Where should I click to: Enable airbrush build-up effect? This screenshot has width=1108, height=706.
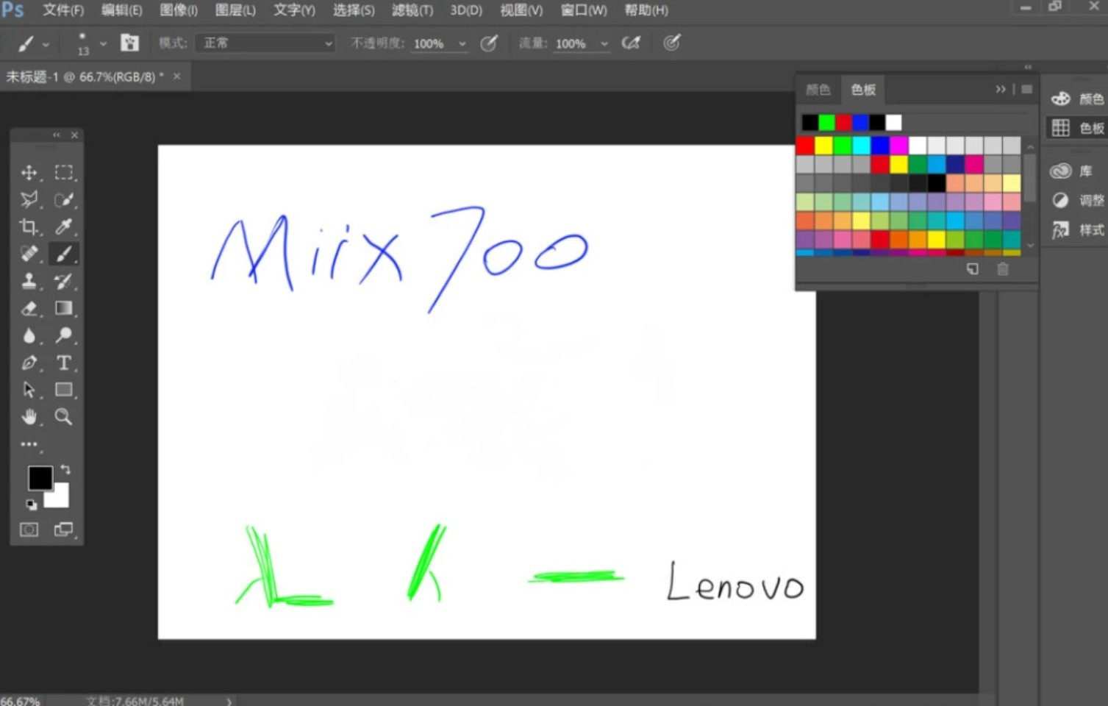point(631,43)
